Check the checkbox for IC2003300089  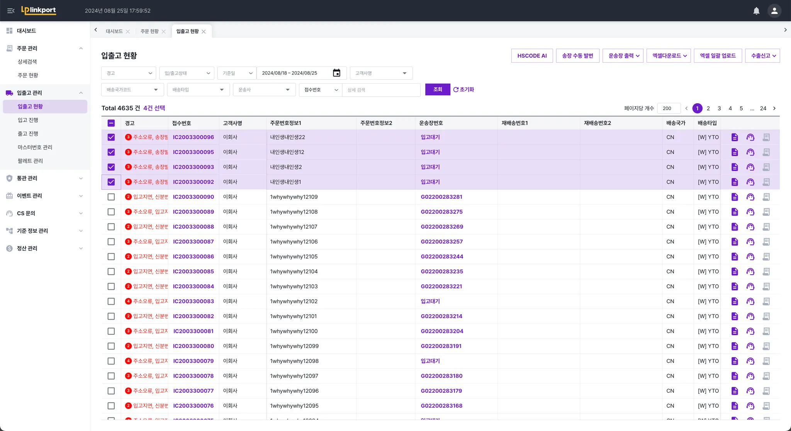(x=111, y=212)
